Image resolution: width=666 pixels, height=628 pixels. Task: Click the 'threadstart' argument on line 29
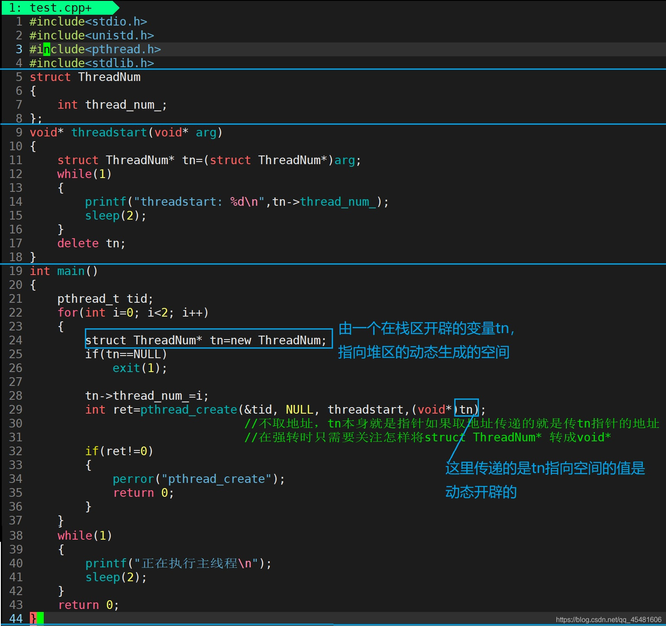(x=365, y=410)
